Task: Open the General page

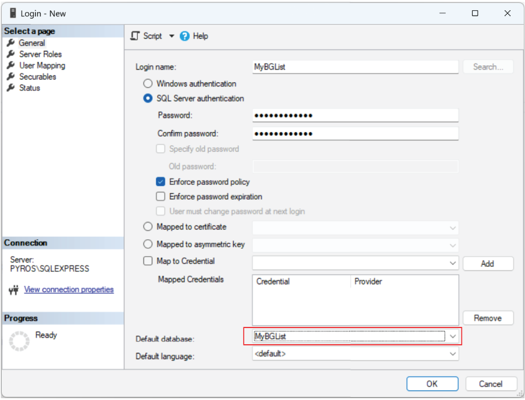Action: (x=32, y=43)
